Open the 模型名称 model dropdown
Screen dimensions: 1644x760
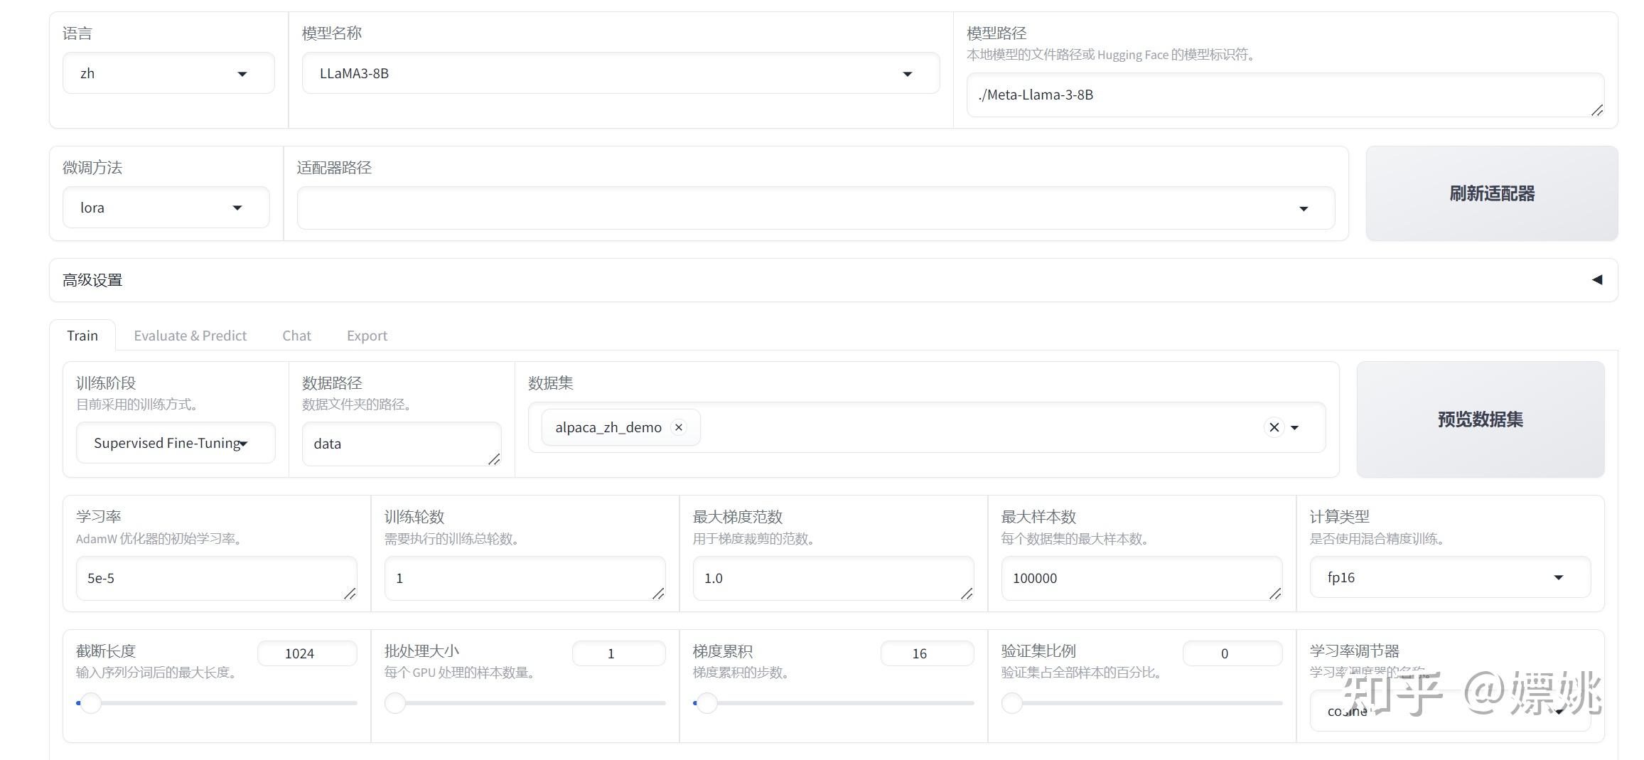click(x=908, y=73)
